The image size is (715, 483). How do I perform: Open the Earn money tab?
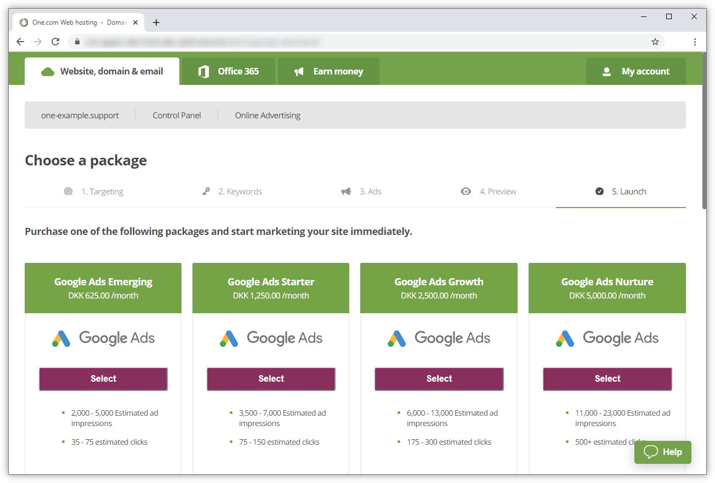tap(328, 71)
